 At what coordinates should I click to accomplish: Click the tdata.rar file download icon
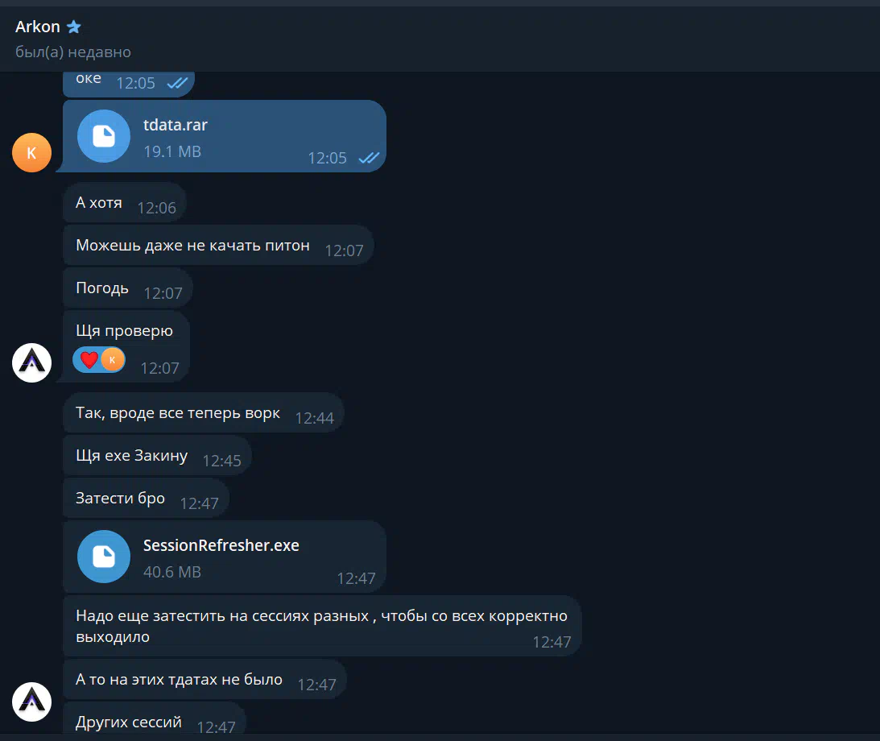104,136
